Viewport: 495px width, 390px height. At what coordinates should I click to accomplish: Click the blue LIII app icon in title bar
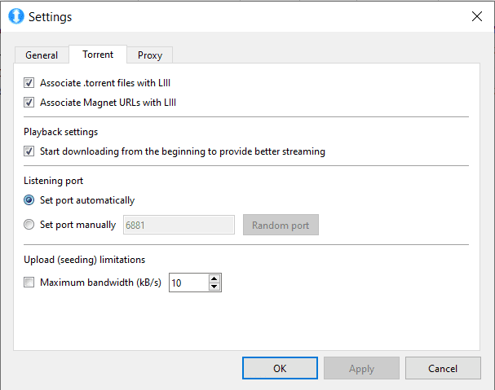click(16, 16)
